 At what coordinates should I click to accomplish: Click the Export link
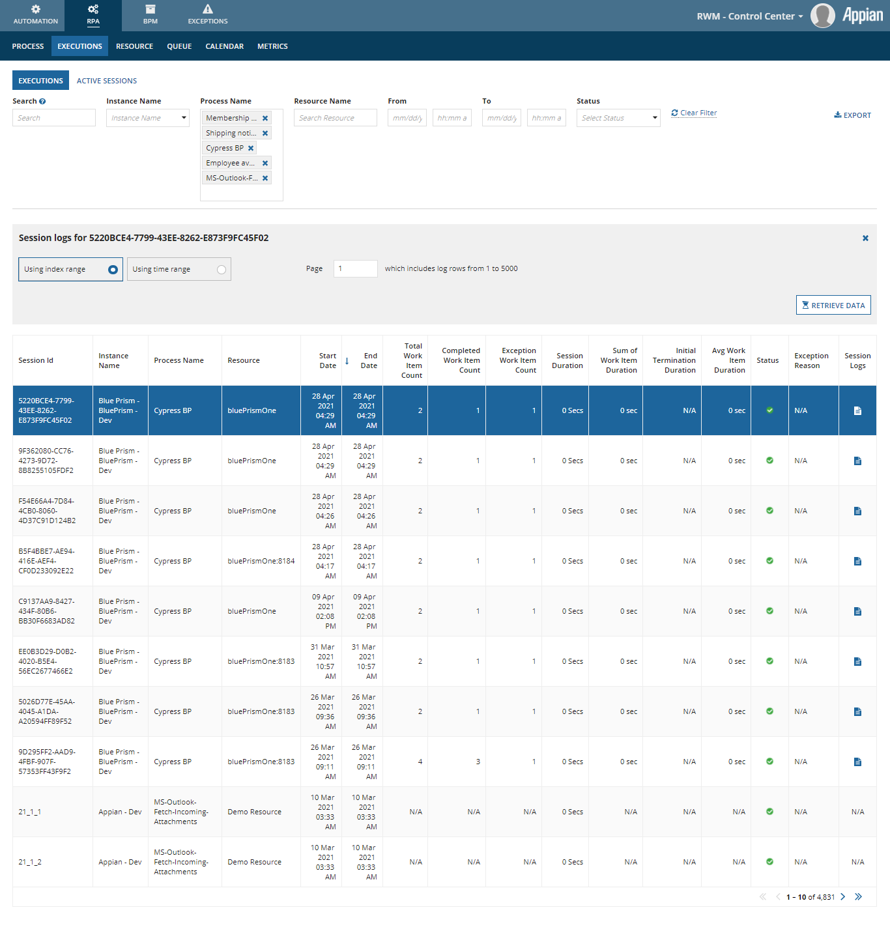pos(852,115)
